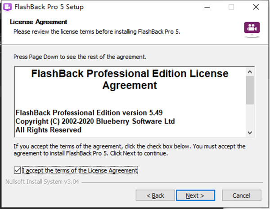Screen dimensions: 270x209
Task: Click the "I accept the terms" label text
Action: click(80, 170)
